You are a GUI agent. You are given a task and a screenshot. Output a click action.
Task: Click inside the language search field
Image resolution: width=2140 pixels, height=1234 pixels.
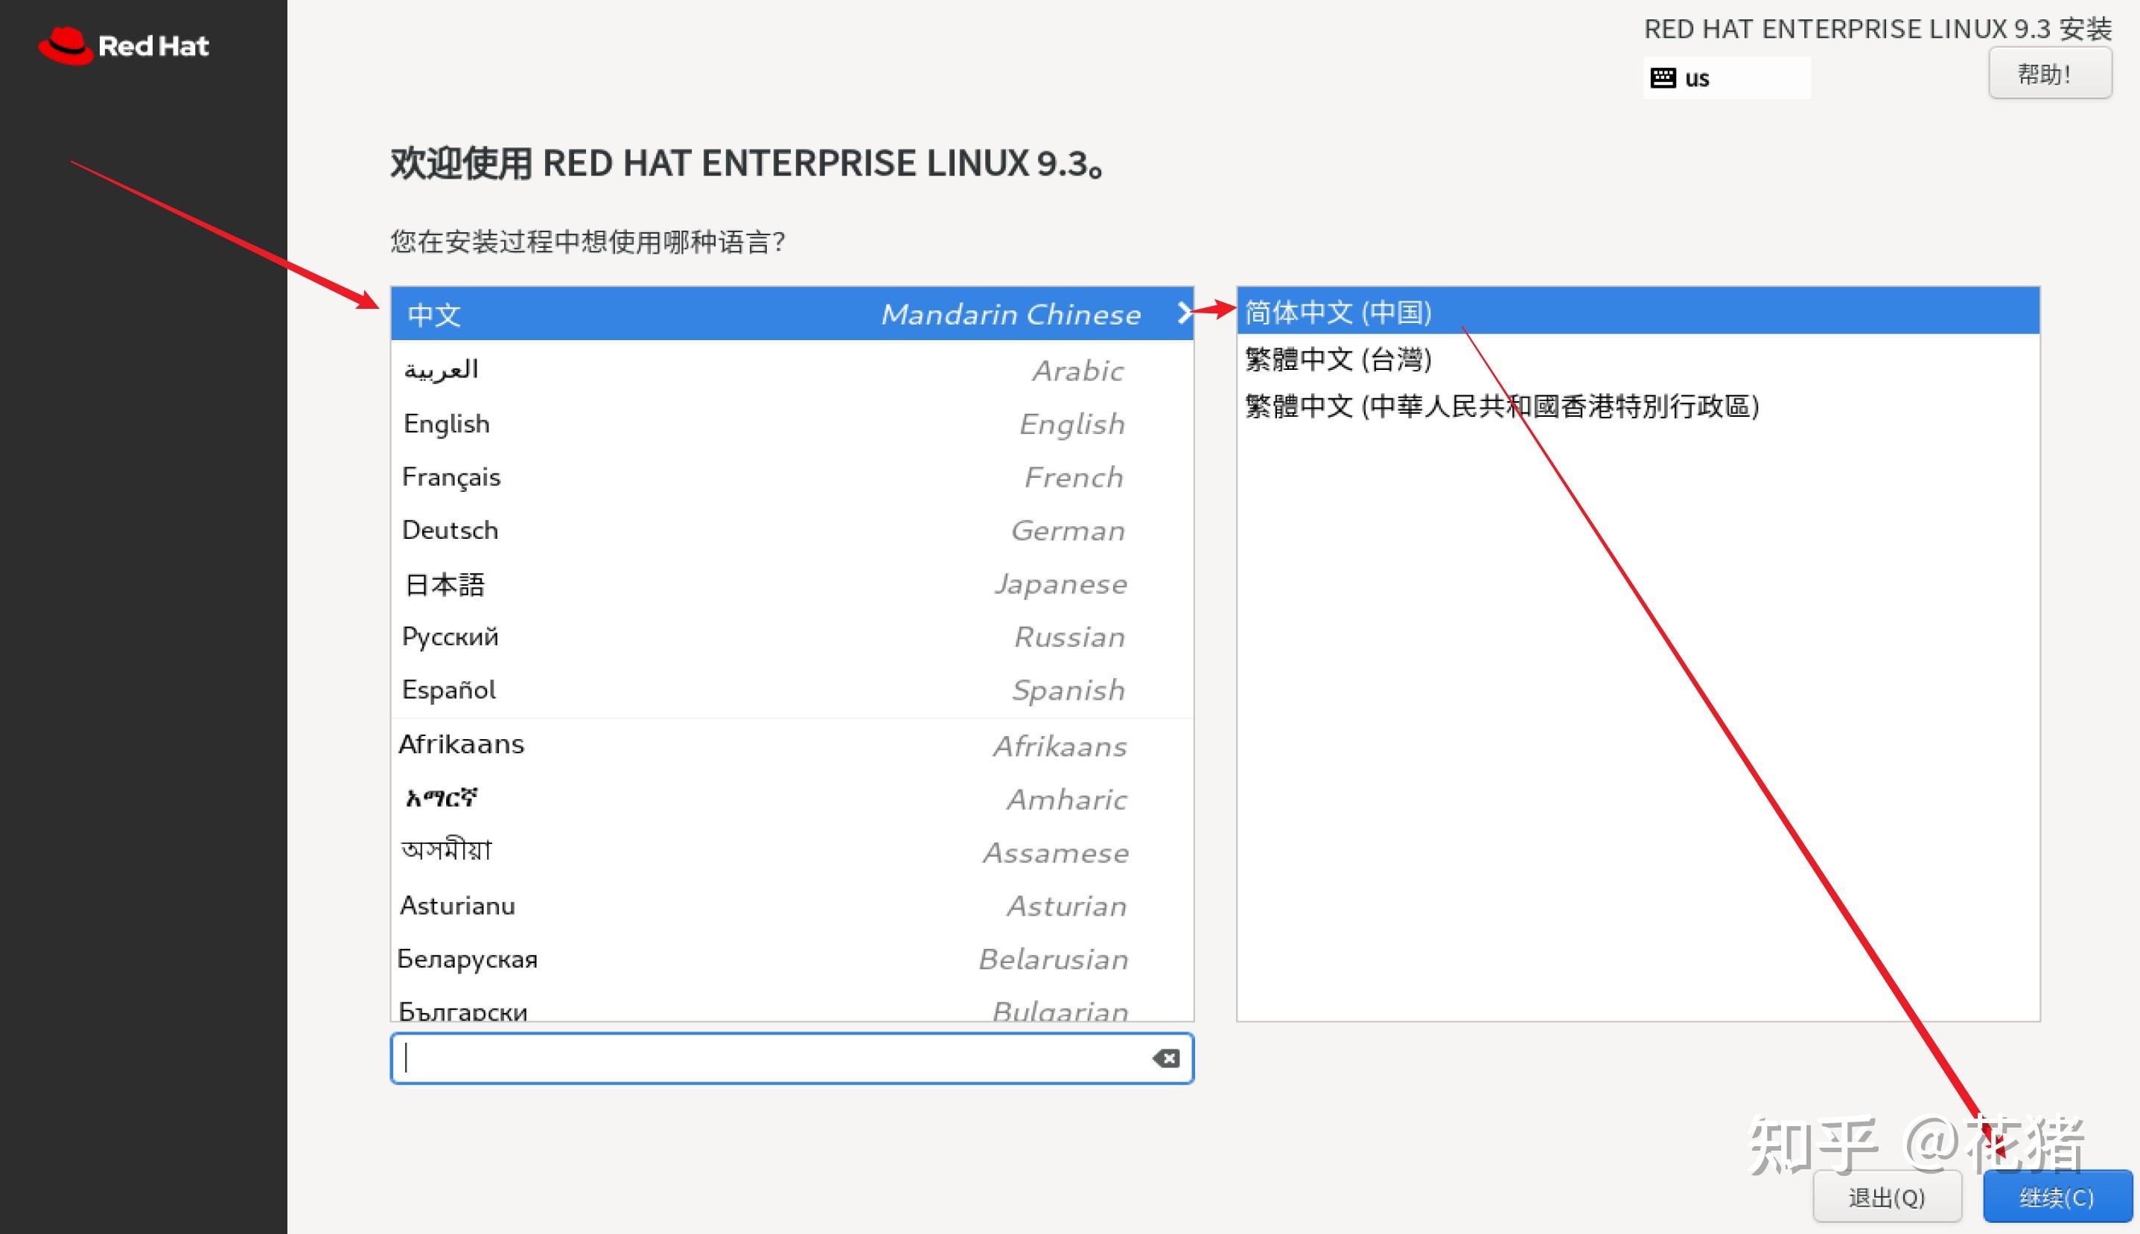tap(763, 1058)
